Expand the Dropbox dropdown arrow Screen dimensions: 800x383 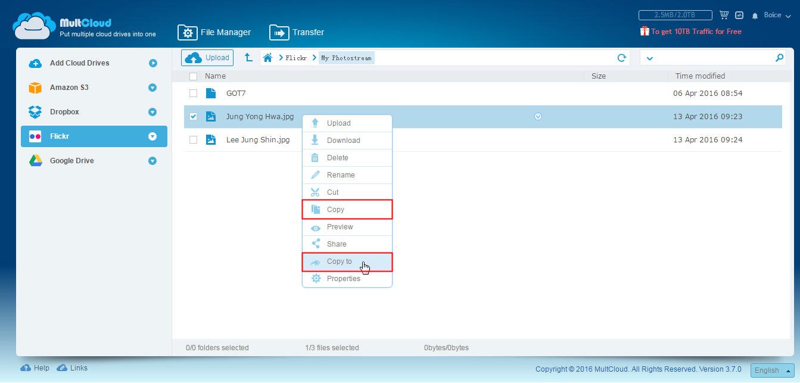click(152, 112)
